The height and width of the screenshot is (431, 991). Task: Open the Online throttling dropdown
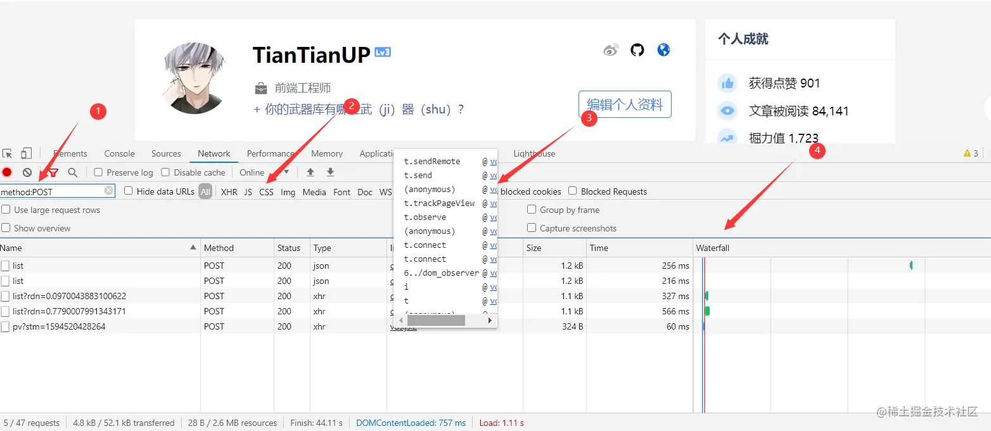tap(264, 172)
